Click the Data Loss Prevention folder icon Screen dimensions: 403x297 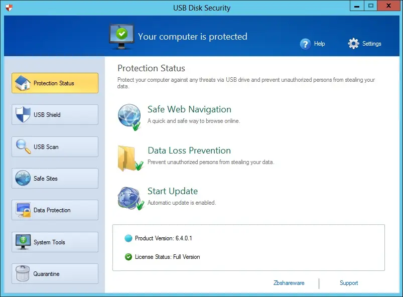pyautogui.click(x=130, y=158)
